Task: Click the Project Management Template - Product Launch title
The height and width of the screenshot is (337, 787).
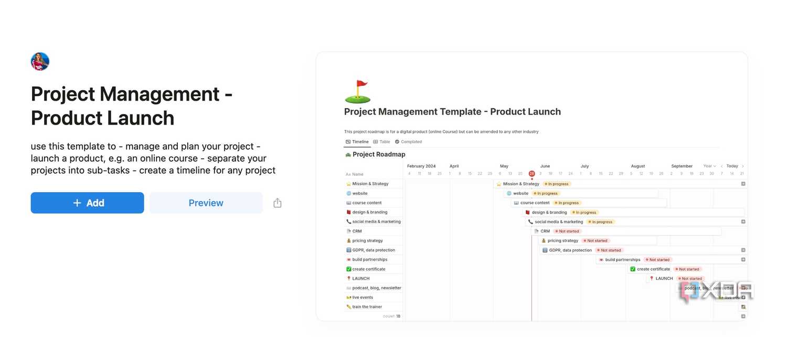Action: point(452,111)
